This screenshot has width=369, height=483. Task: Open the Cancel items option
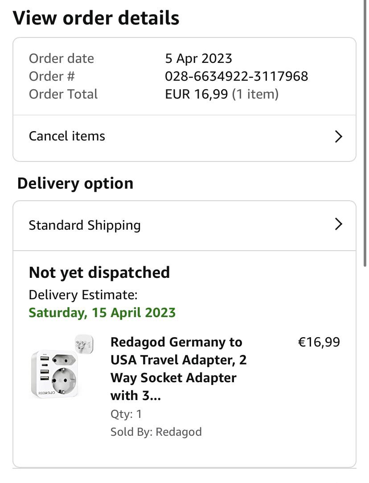coord(67,136)
